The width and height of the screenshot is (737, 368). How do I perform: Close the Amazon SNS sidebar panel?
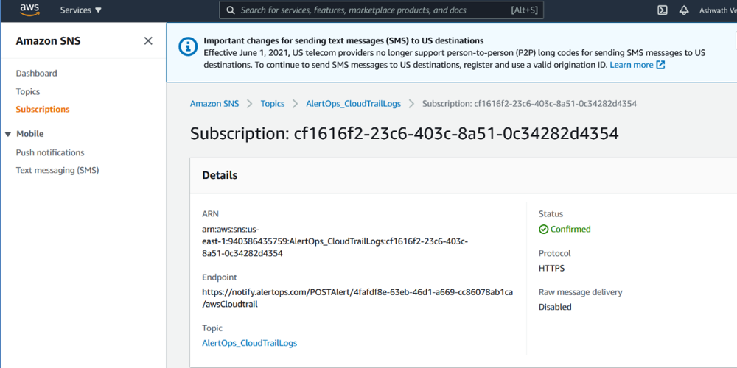(148, 41)
